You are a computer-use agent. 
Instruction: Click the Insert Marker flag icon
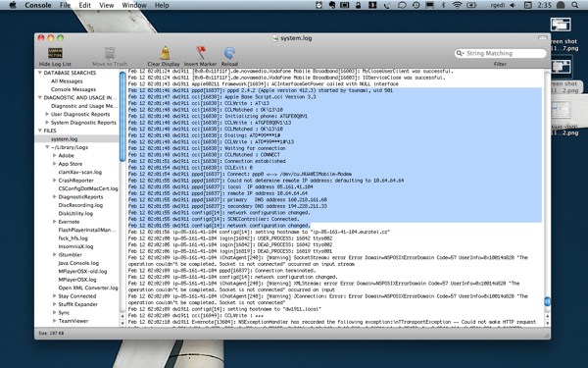point(201,53)
